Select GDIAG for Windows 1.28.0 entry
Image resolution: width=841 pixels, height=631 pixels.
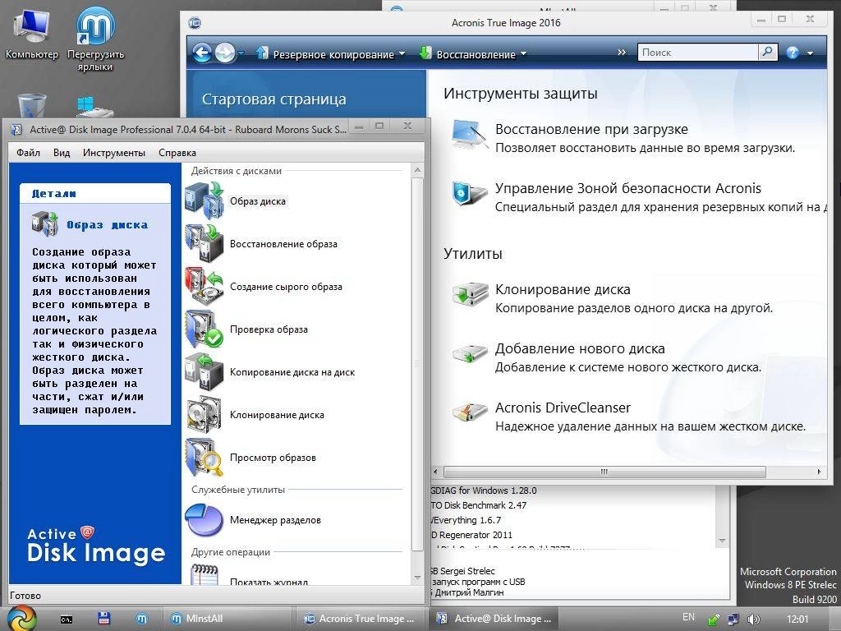483,491
